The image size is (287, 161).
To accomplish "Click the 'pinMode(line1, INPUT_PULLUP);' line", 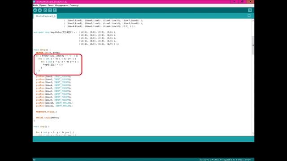I will [54, 76].
